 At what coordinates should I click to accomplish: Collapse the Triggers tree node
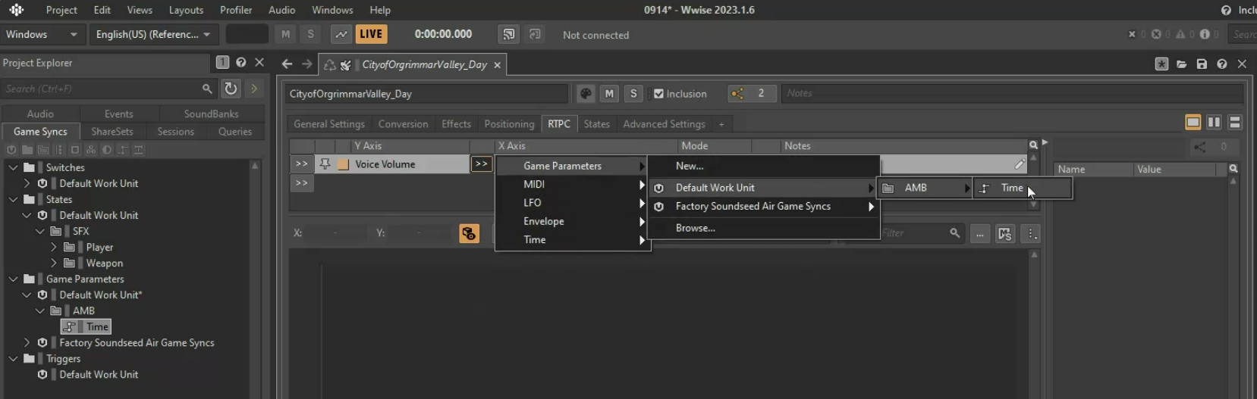click(13, 358)
